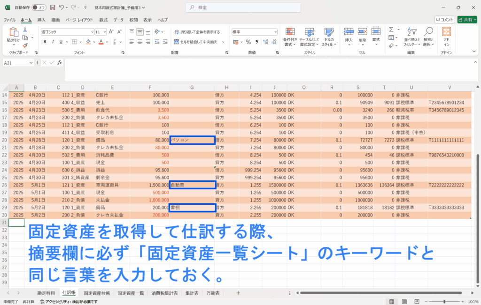Click the Decrease Indent icon

click(x=157, y=42)
